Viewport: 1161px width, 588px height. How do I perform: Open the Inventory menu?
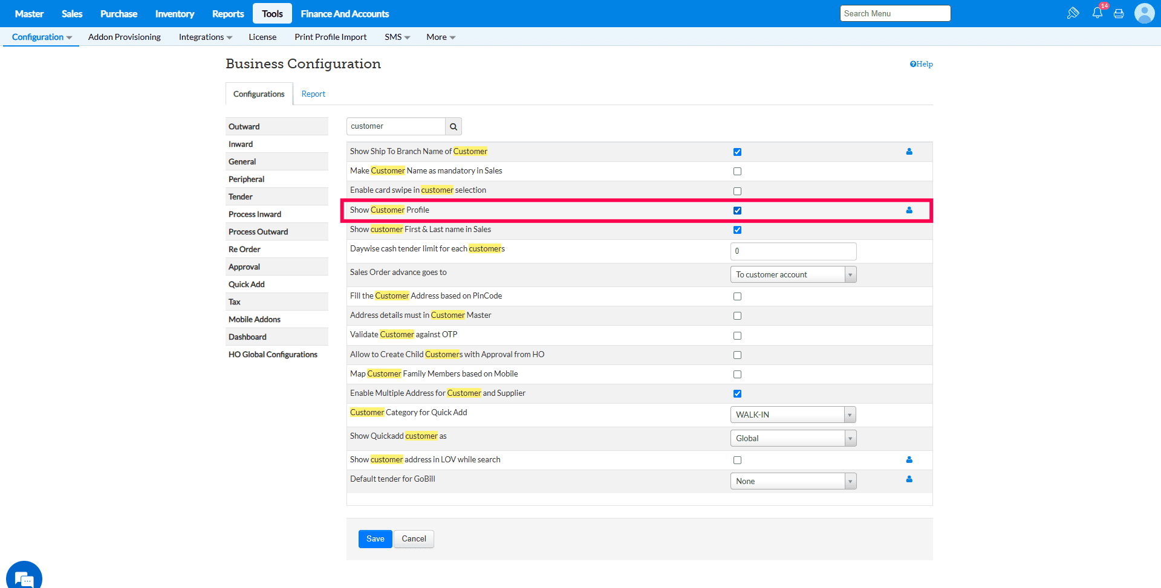point(175,14)
